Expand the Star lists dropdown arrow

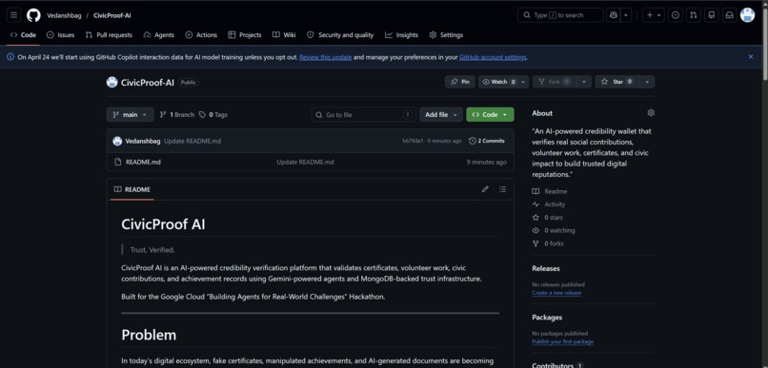(647, 82)
